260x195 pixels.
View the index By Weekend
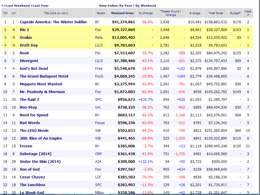[x=146, y=6]
